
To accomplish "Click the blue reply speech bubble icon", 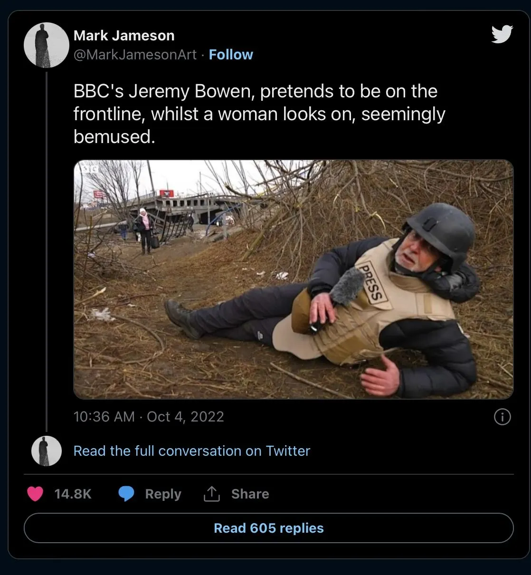I will pos(126,494).
